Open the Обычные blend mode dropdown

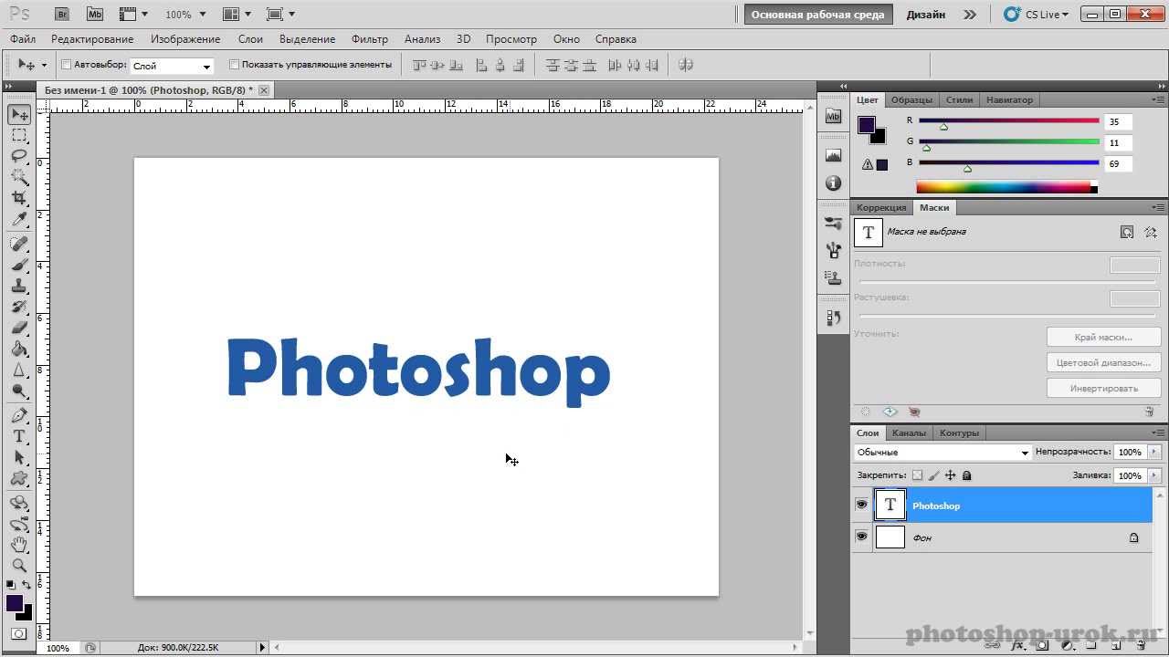tap(943, 453)
